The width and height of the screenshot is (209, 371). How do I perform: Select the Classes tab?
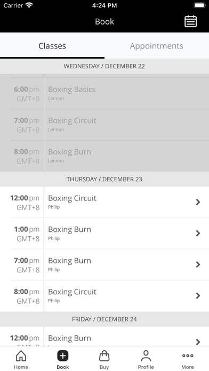pos(52,46)
